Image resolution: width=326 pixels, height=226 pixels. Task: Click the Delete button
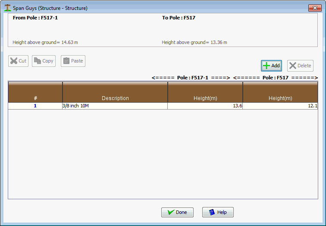point(300,66)
